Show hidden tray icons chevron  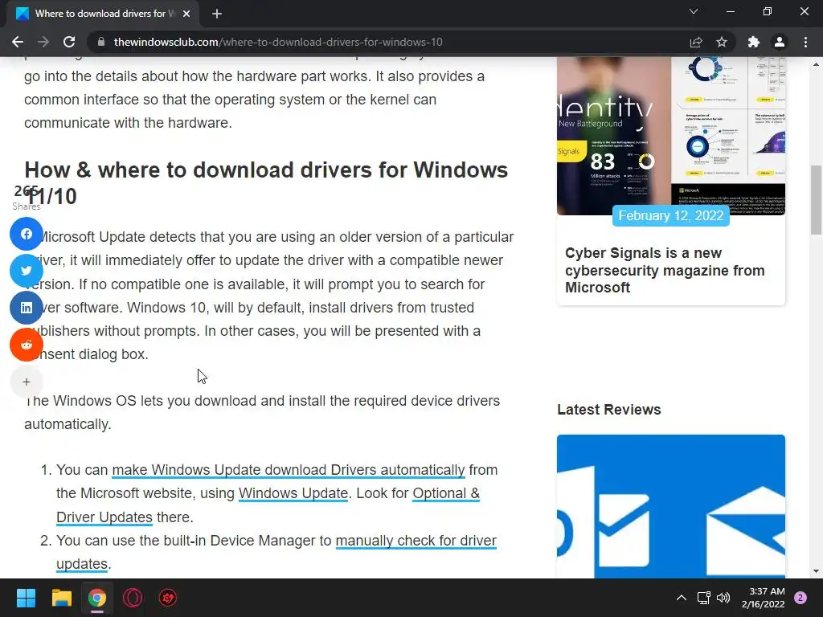click(x=682, y=598)
